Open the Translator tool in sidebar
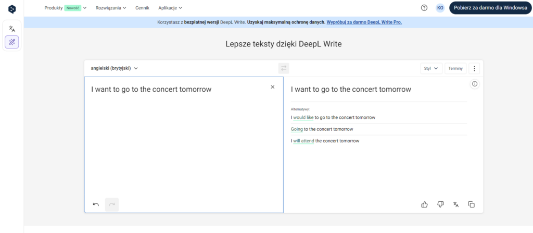The image size is (533, 233). [x=12, y=29]
